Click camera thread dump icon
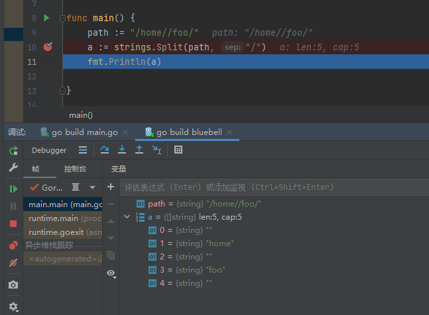429x315 pixels. click(x=13, y=285)
